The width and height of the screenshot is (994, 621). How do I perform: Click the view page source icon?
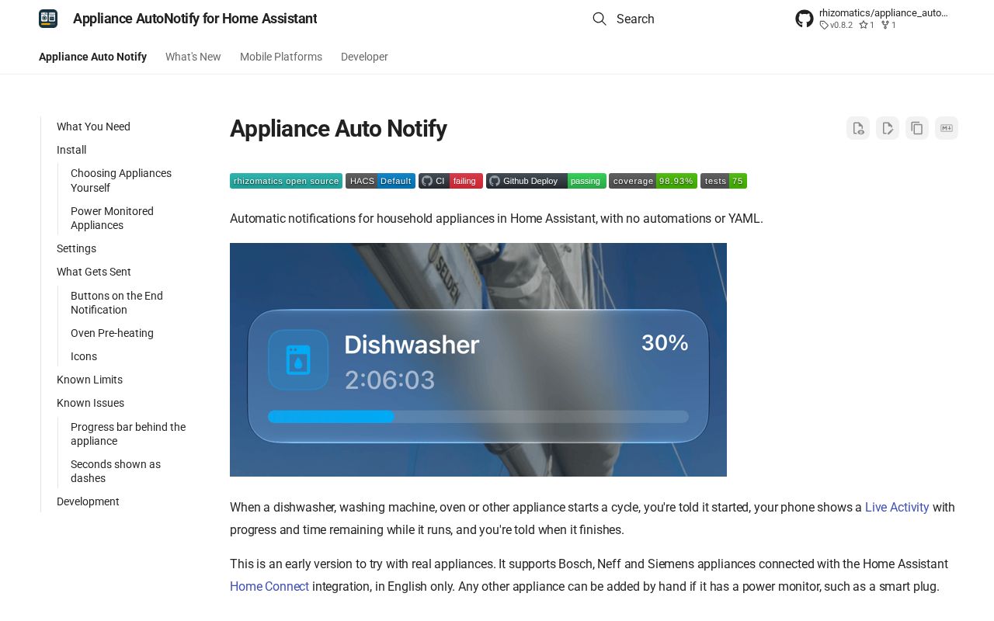tap(858, 128)
